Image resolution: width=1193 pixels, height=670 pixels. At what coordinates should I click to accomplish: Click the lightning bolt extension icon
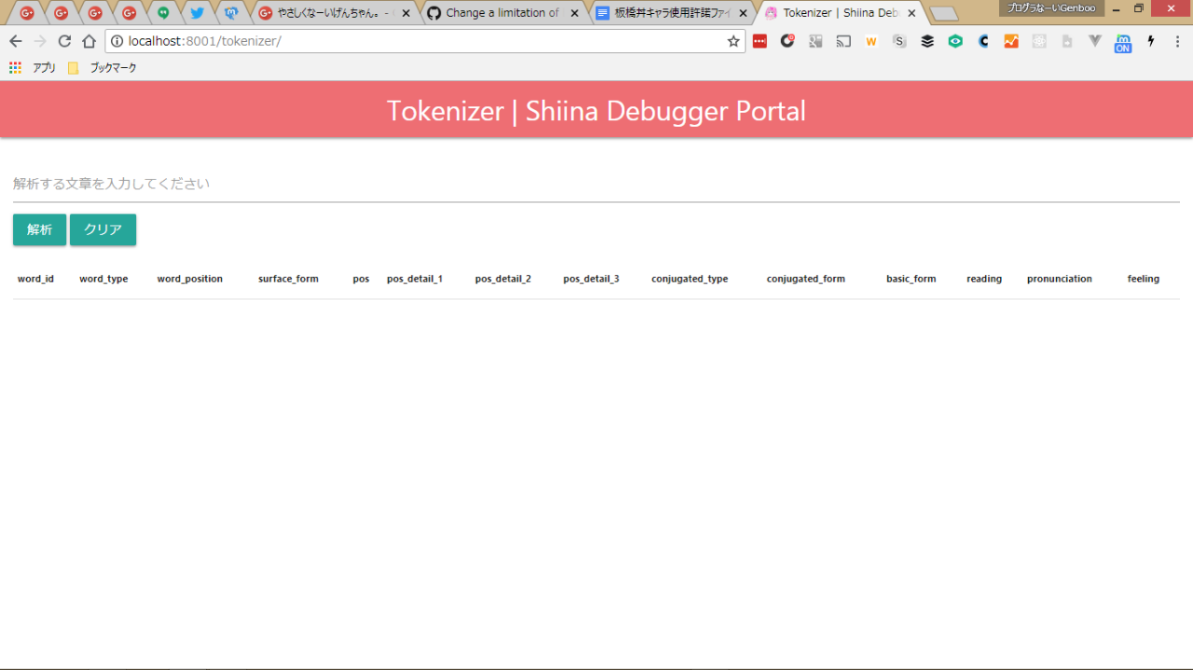tap(1151, 41)
